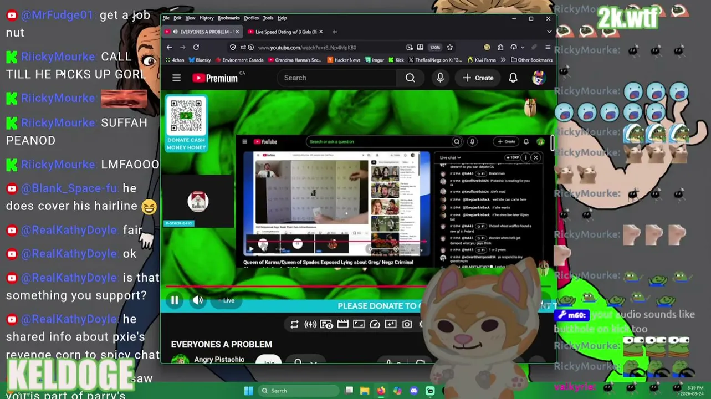Open the History menu
Image resolution: width=711 pixels, height=399 pixels.
pos(206,18)
